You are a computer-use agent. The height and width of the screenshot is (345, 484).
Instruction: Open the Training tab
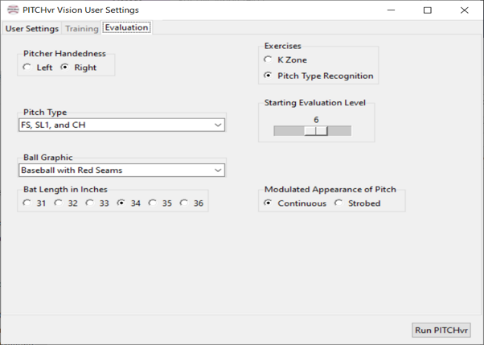pyautogui.click(x=81, y=28)
